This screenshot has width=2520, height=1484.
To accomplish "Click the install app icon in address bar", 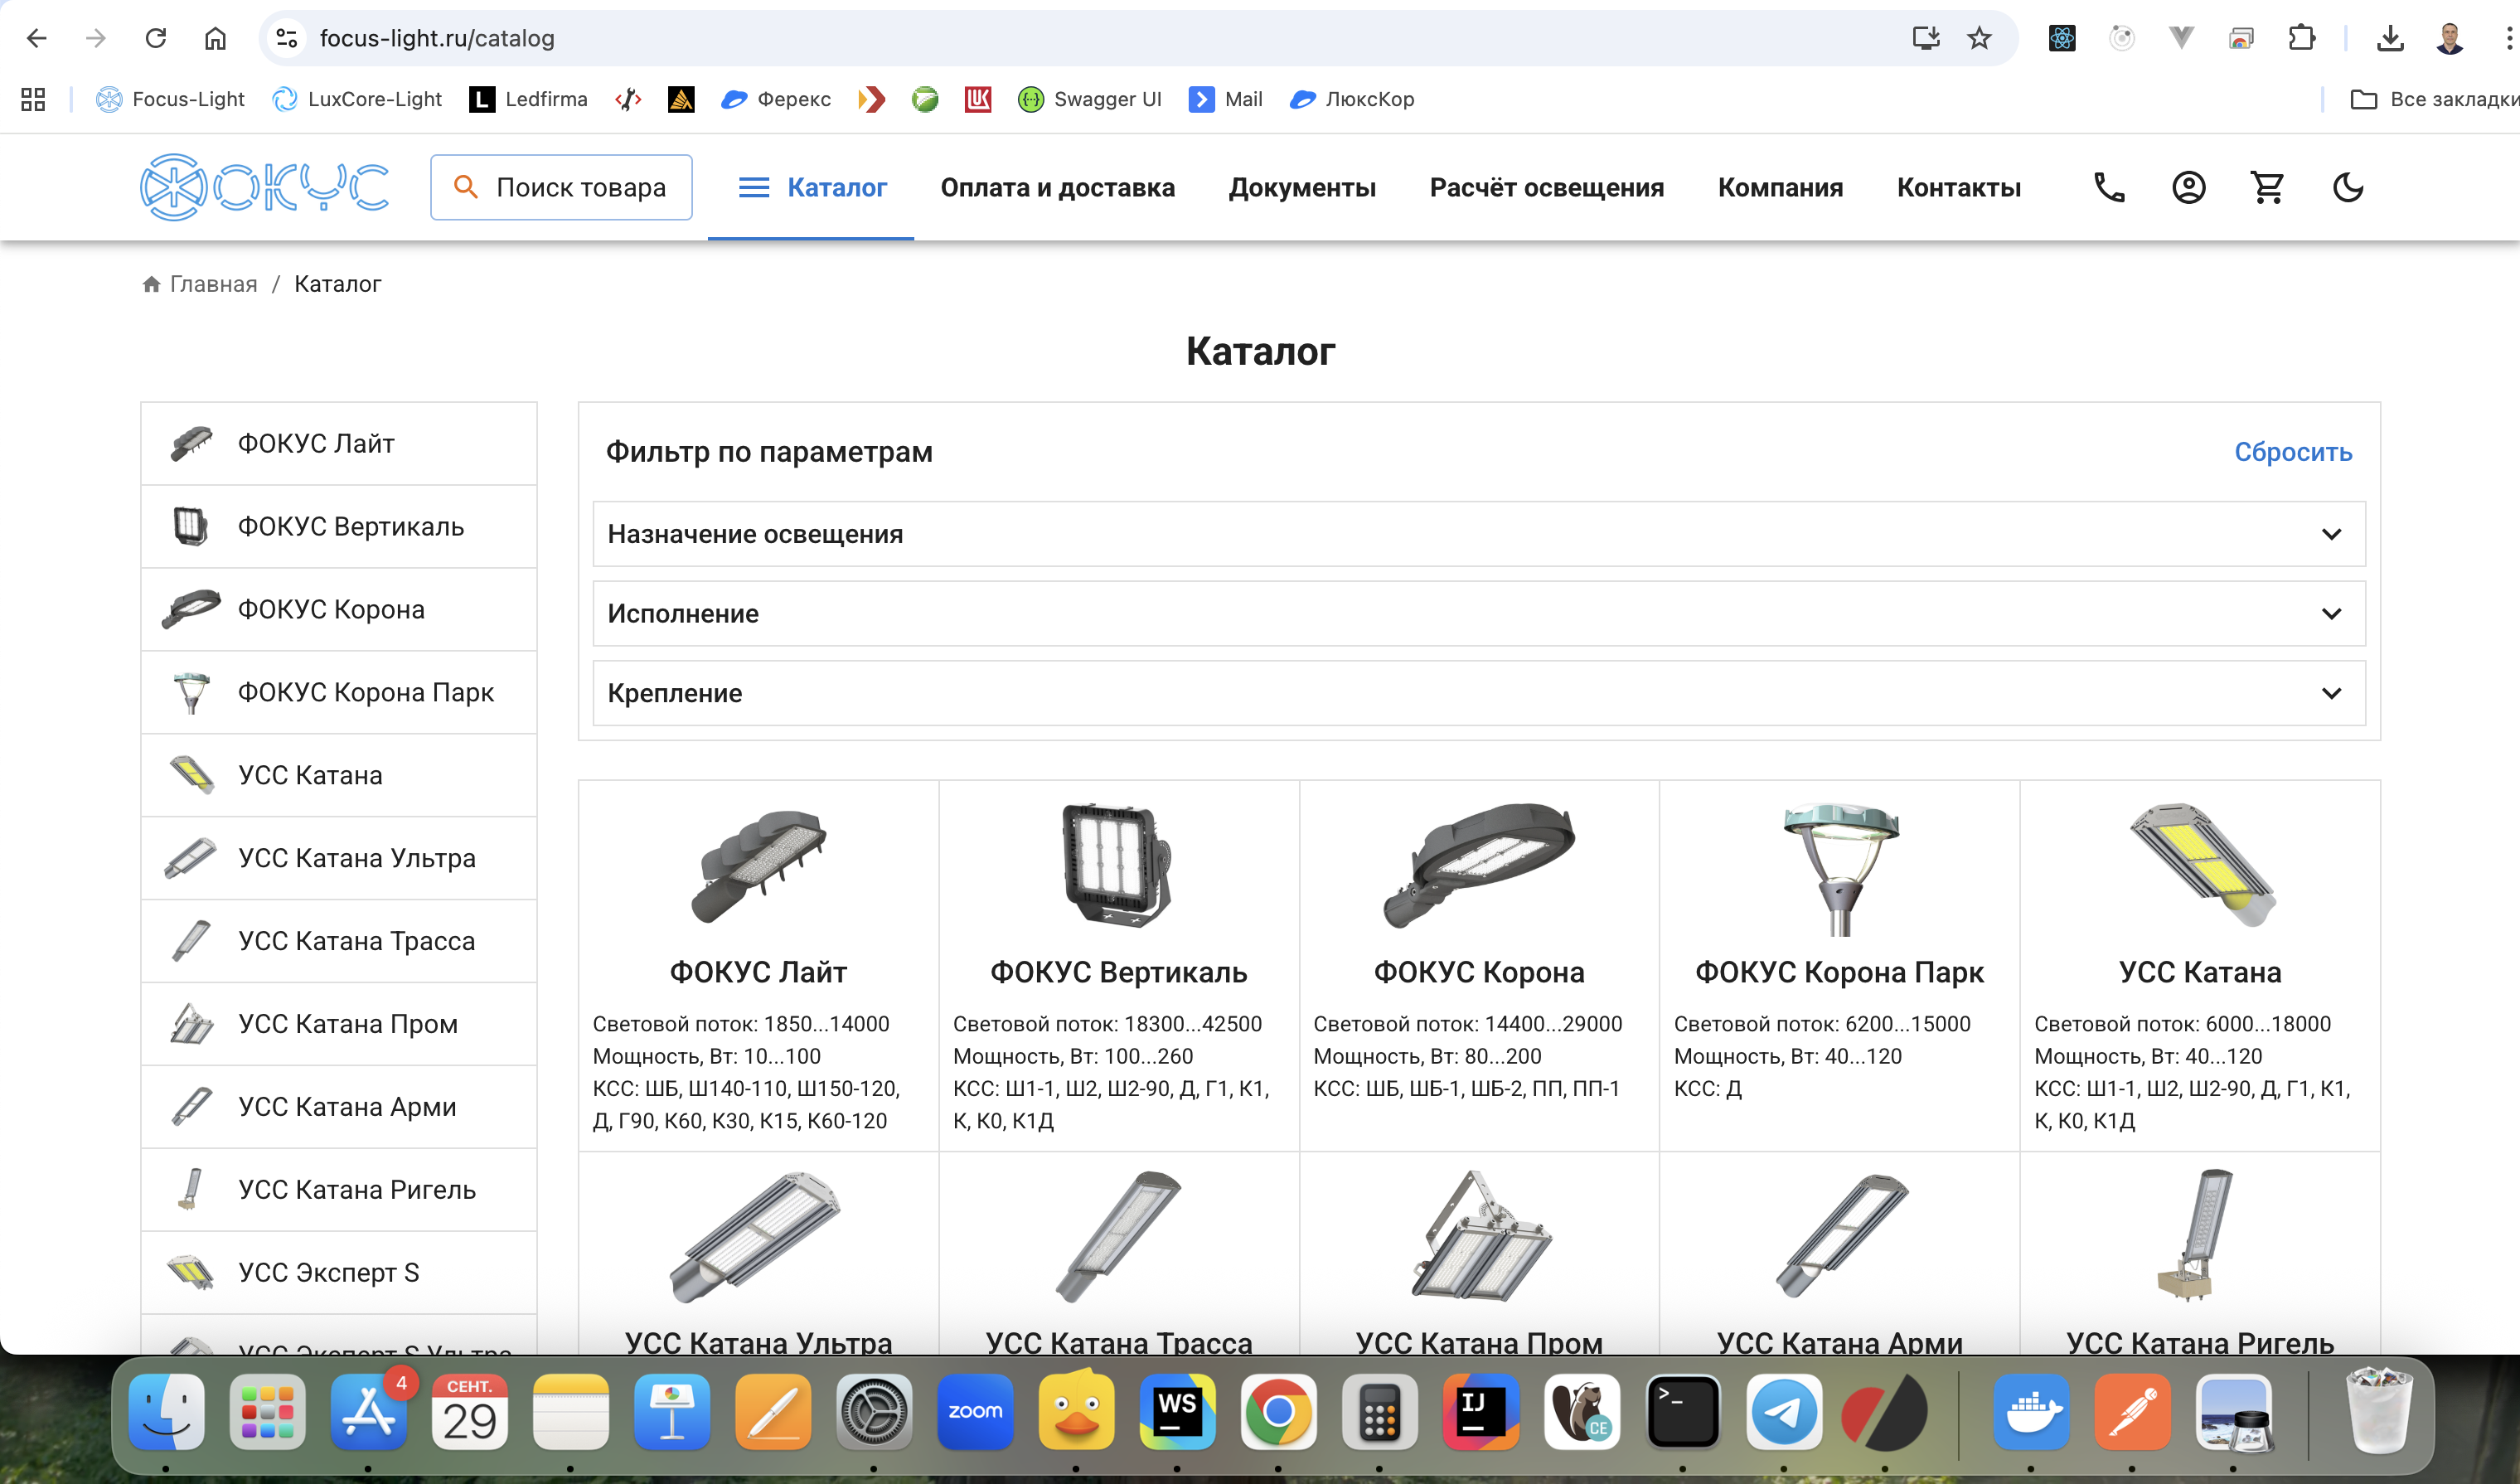I will click(x=1925, y=38).
